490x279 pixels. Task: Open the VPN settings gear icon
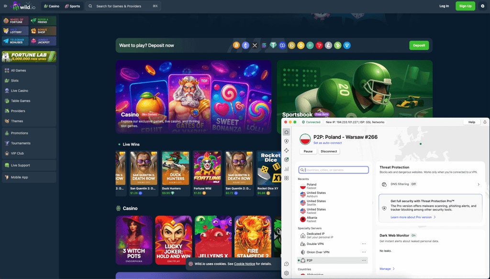pos(286,273)
